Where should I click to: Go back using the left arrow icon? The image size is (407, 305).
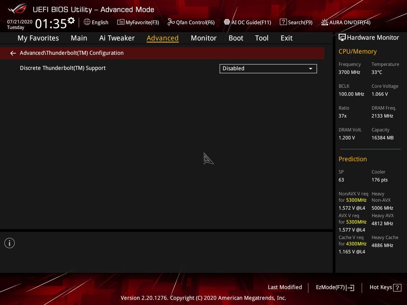13,53
